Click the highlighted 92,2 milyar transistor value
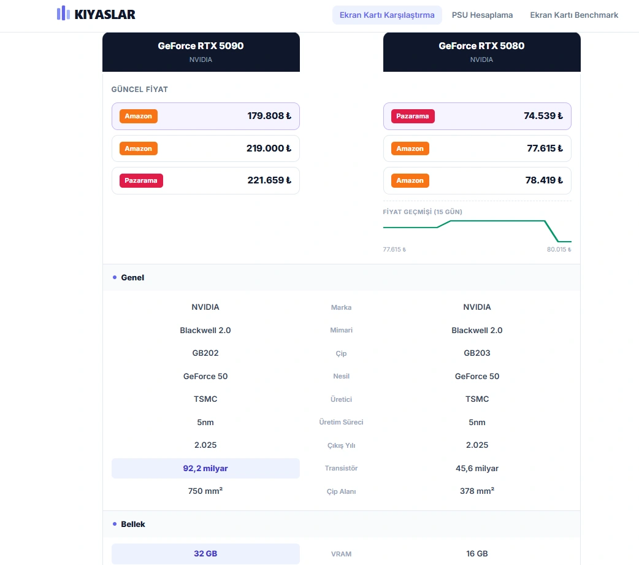 (205, 469)
